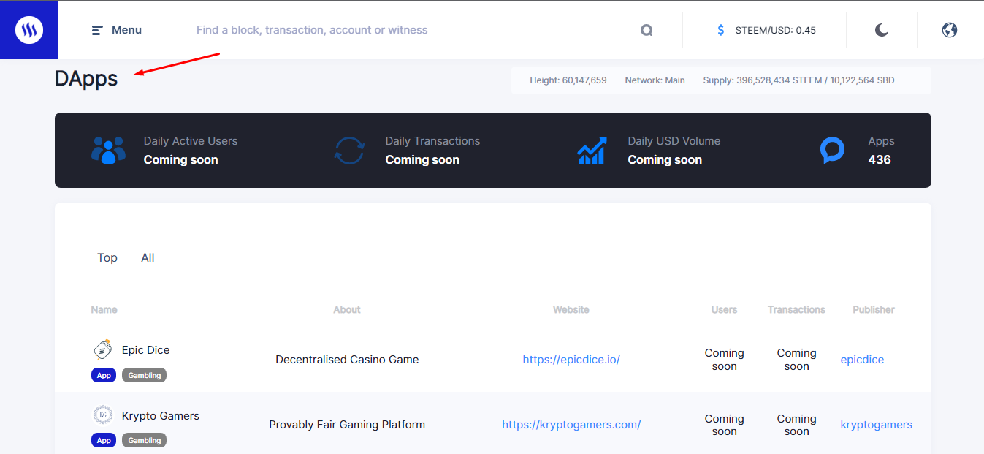This screenshot has height=454, width=984.
Task: Click the search magnifier icon
Action: click(x=647, y=30)
